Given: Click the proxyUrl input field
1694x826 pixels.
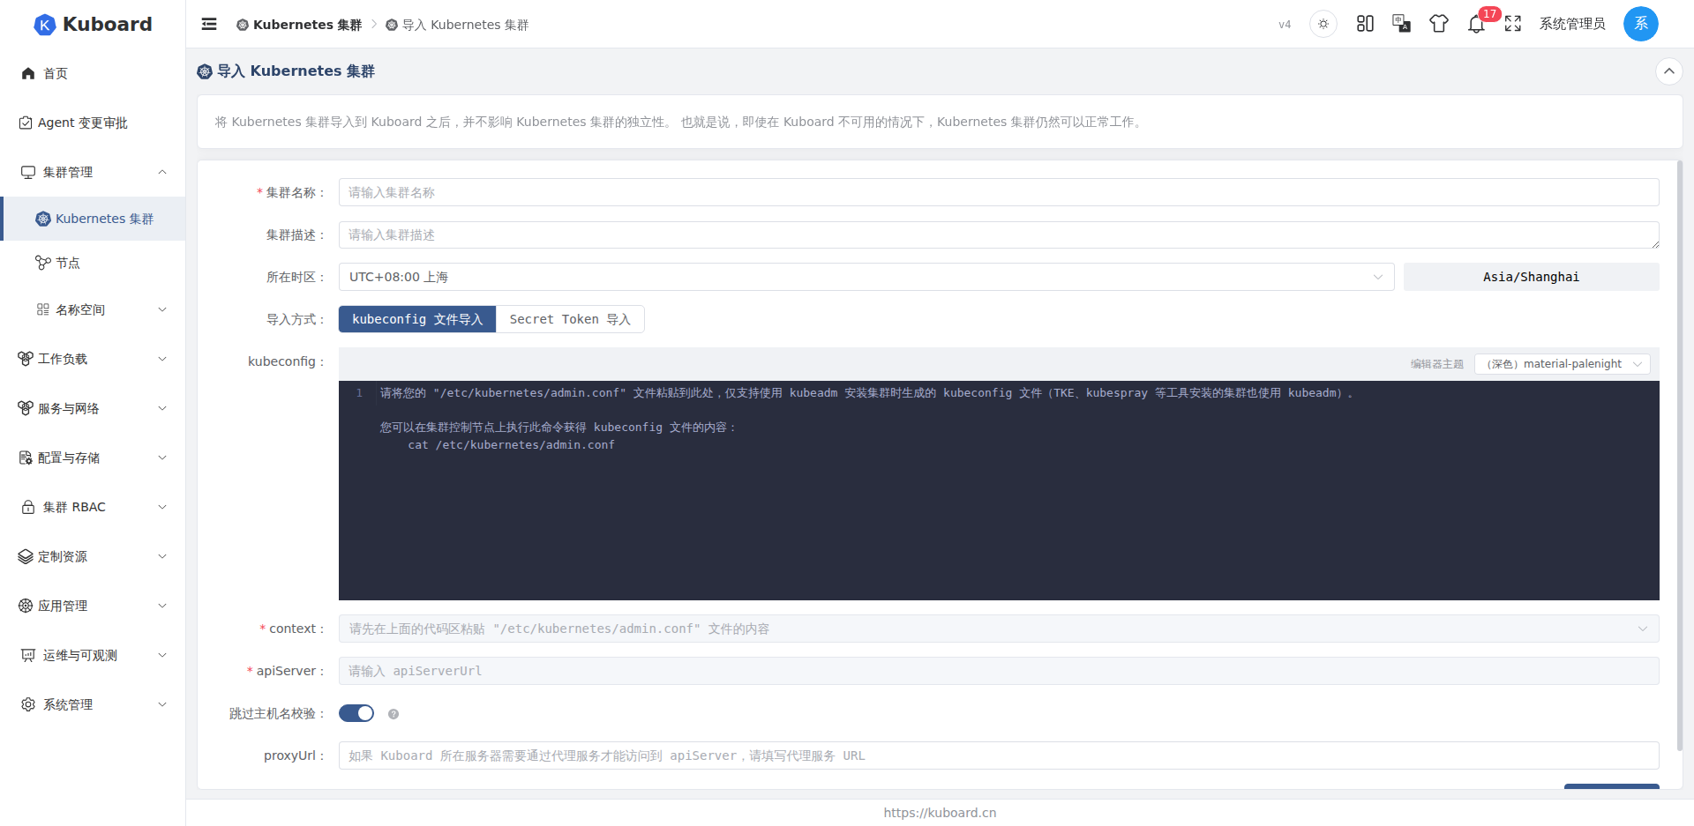Looking at the screenshot, I should pyautogui.click(x=999, y=755).
